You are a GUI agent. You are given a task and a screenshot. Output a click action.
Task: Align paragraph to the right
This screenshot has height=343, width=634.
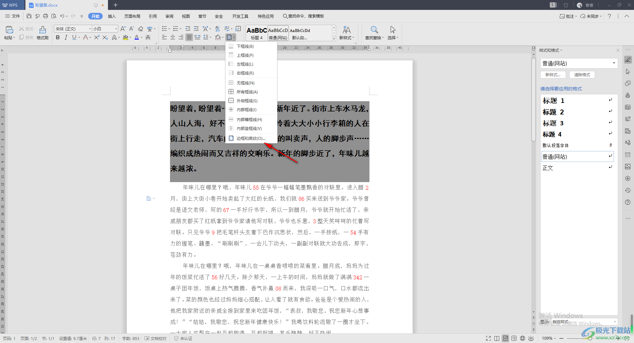(x=181, y=37)
